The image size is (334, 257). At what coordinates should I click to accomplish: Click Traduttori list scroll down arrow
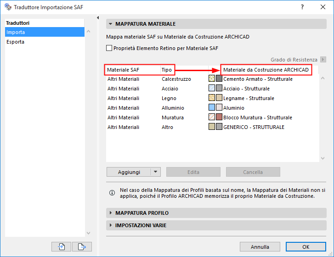pos(88,233)
